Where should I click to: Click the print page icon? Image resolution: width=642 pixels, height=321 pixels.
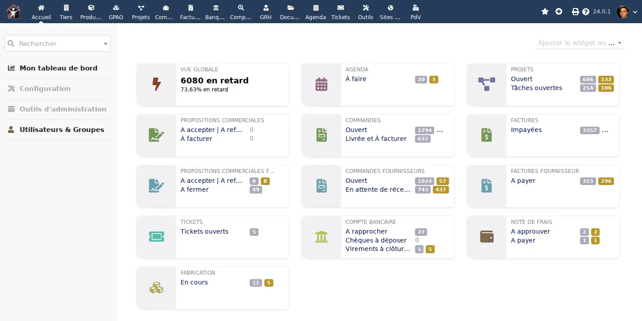click(576, 12)
